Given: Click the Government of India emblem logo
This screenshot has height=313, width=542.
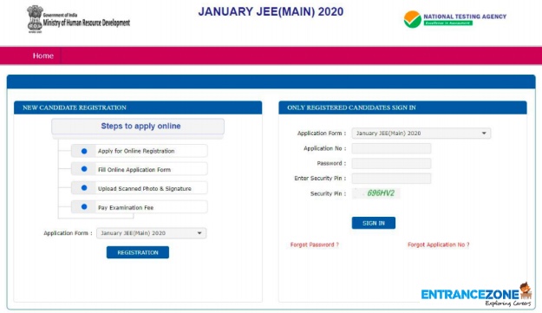Looking at the screenshot, I should pyautogui.click(x=35, y=19).
